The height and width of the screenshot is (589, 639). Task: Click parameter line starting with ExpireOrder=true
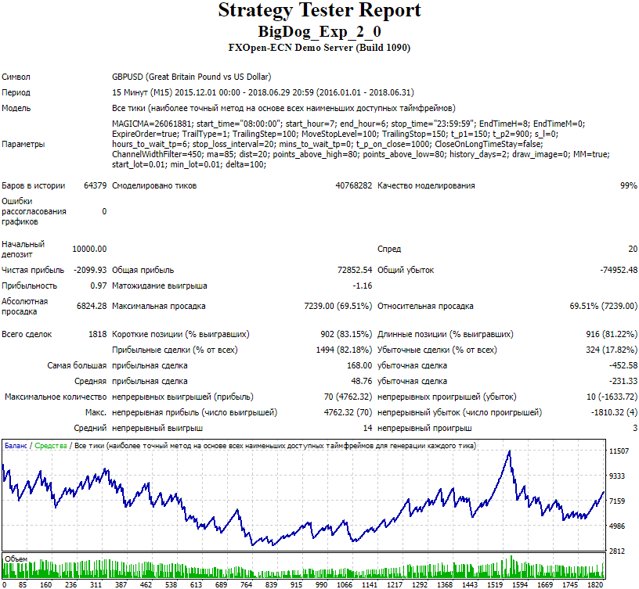pos(335,134)
